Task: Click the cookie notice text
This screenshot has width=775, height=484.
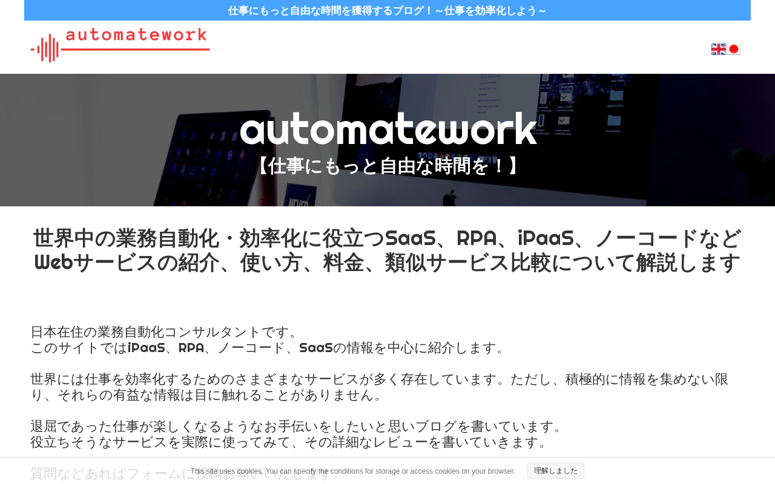Action: pos(353,471)
